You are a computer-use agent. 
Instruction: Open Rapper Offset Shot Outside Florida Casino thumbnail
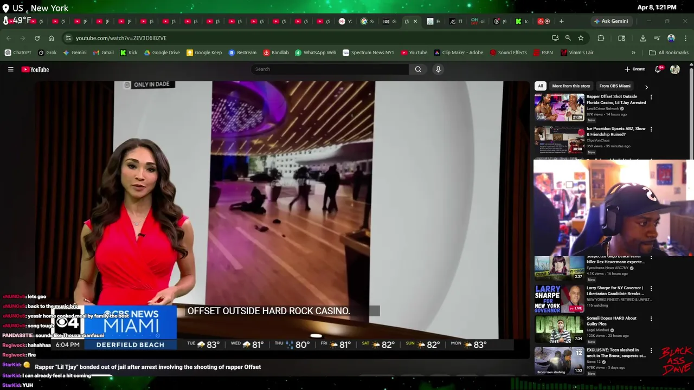560,107
